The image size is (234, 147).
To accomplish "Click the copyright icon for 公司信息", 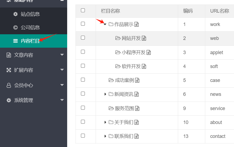I will (16, 28).
